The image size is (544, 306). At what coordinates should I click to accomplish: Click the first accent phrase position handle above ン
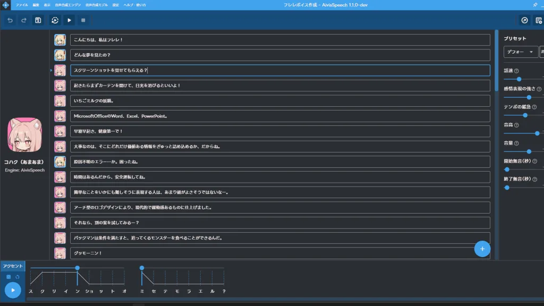point(78,268)
